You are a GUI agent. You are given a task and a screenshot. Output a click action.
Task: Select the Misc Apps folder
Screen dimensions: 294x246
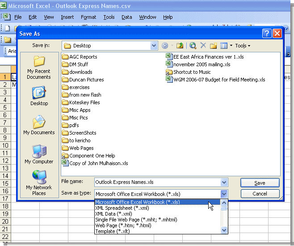pos(76,110)
